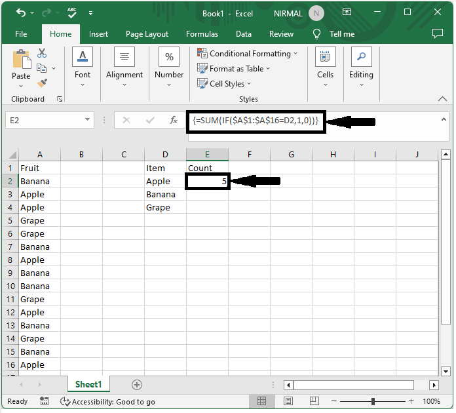This screenshot has width=456, height=413.
Task: Open the Page Layout tab
Action: (x=147, y=34)
